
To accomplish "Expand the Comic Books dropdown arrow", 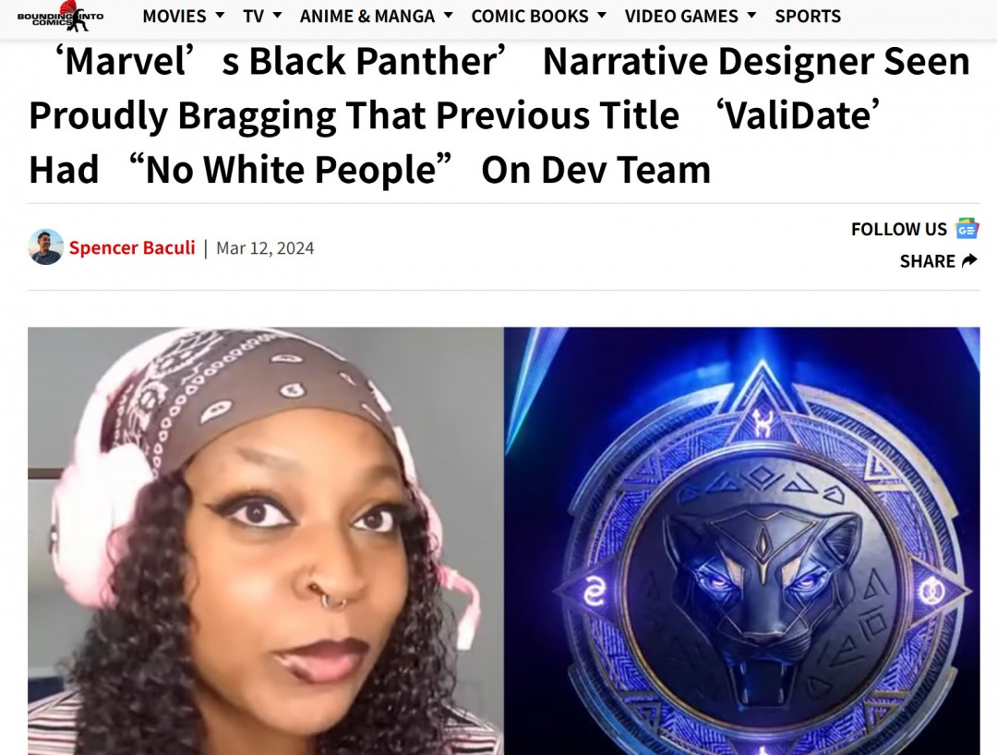I will pos(602,15).
